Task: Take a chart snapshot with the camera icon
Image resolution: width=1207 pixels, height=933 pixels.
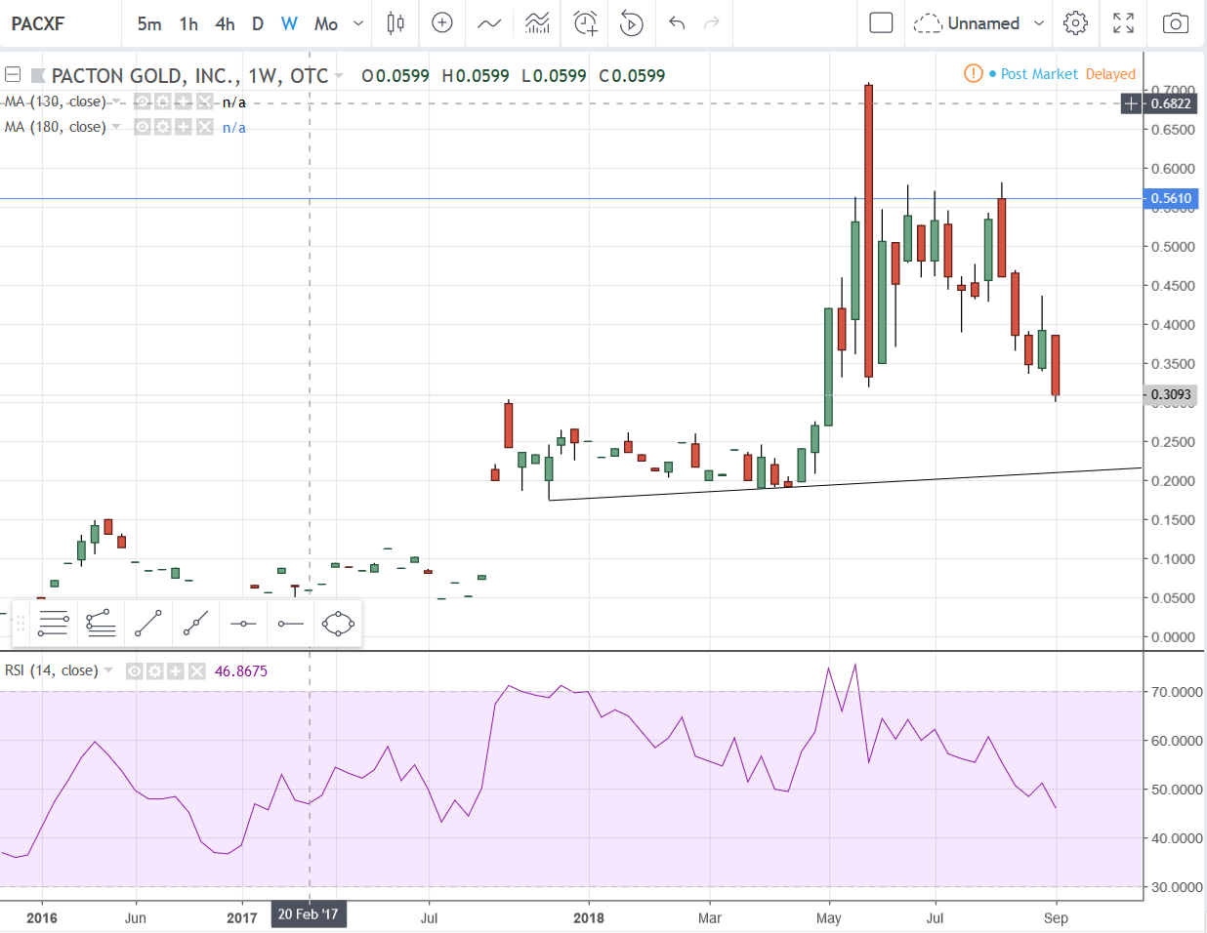Action: (1176, 23)
